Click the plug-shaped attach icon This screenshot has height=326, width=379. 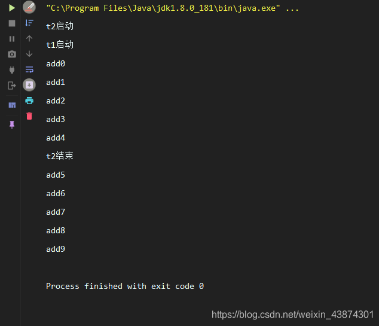tap(12, 69)
